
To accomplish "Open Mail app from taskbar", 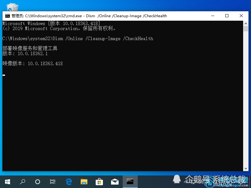I will (x=115, y=182).
